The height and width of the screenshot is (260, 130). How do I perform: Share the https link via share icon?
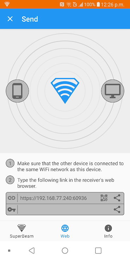click(117, 198)
